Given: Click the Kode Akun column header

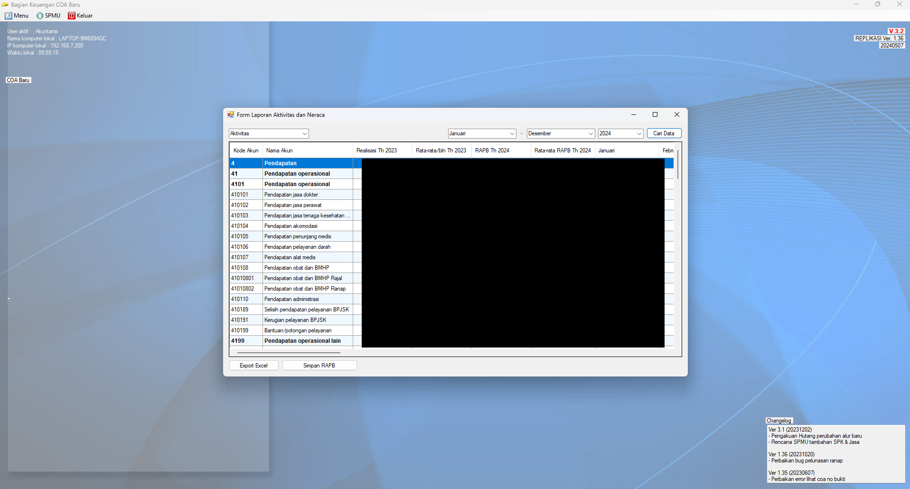Looking at the screenshot, I should click(246, 150).
